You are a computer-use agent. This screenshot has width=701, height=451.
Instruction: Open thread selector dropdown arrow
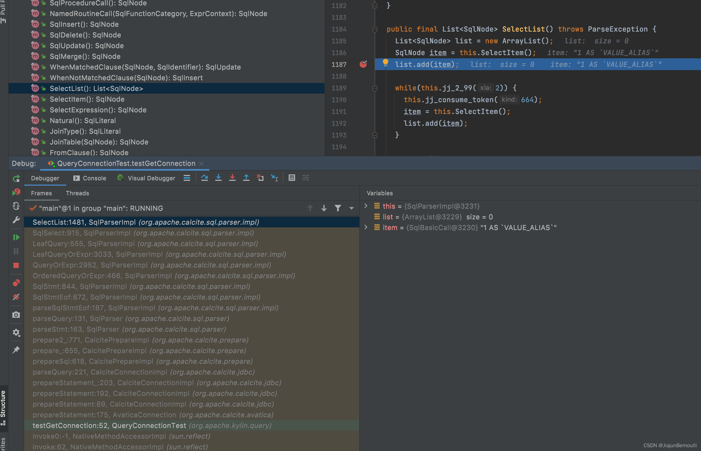point(351,208)
